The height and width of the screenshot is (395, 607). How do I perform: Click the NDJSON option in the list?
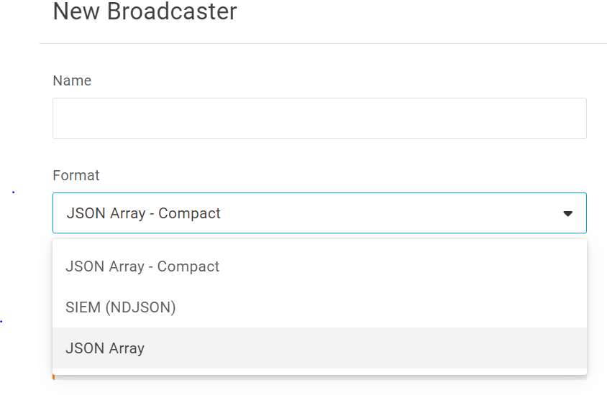[121, 307]
